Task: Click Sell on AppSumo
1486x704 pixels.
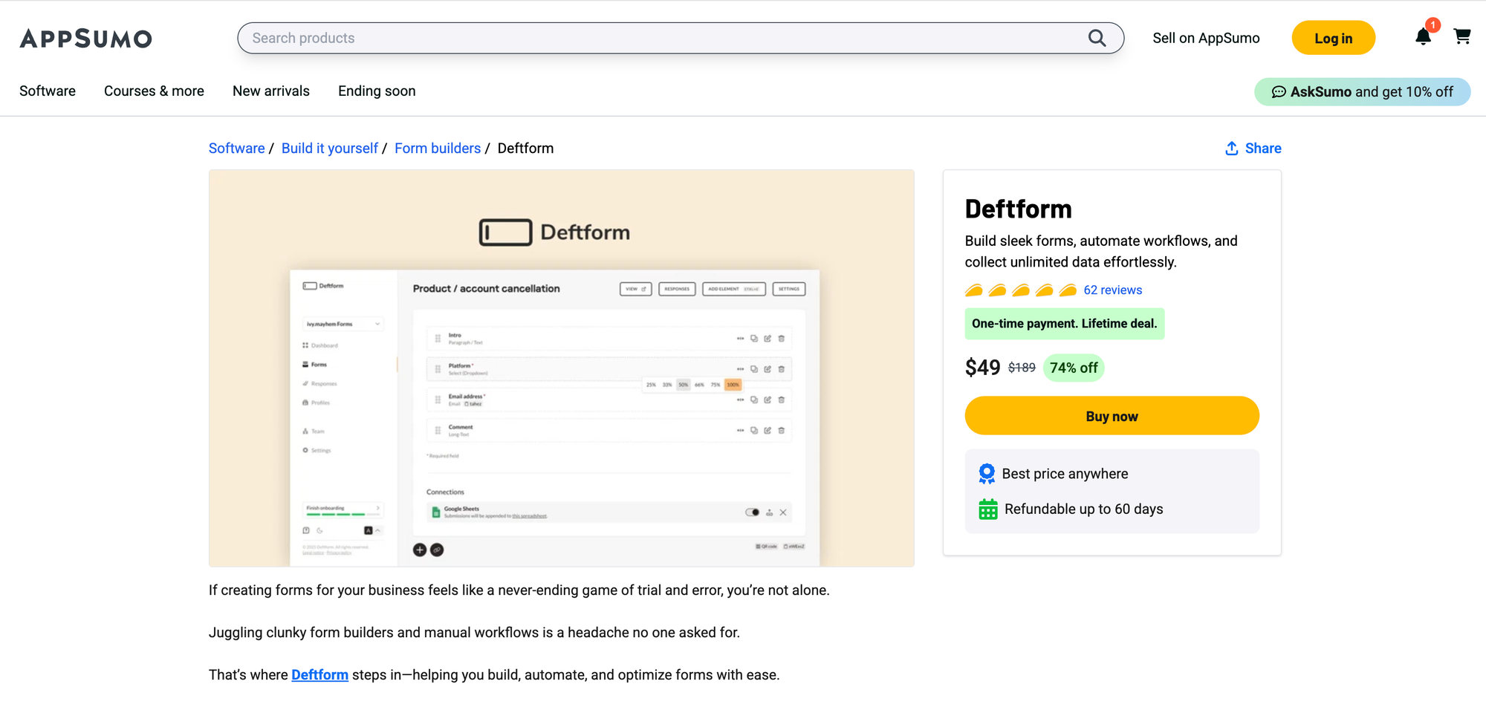Action: click(1206, 38)
